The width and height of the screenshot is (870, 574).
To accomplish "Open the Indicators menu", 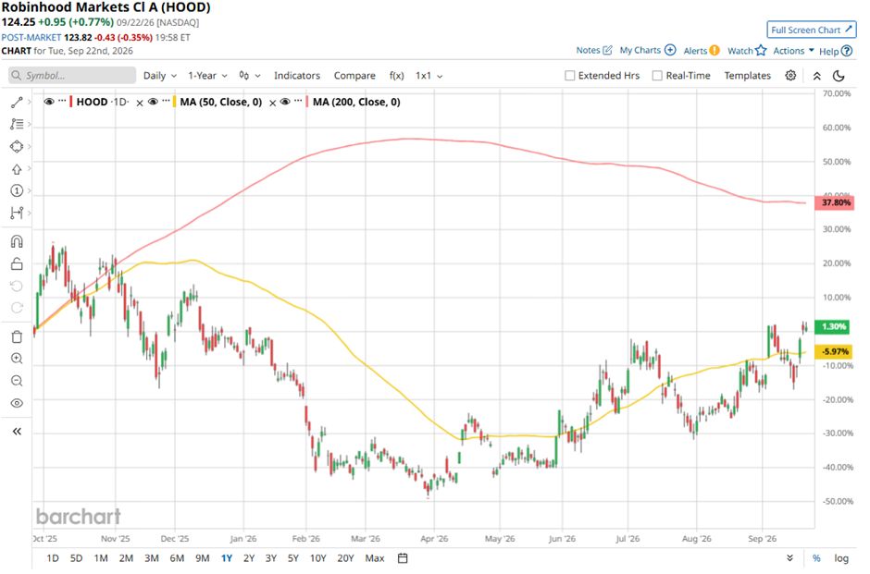I will (x=297, y=76).
